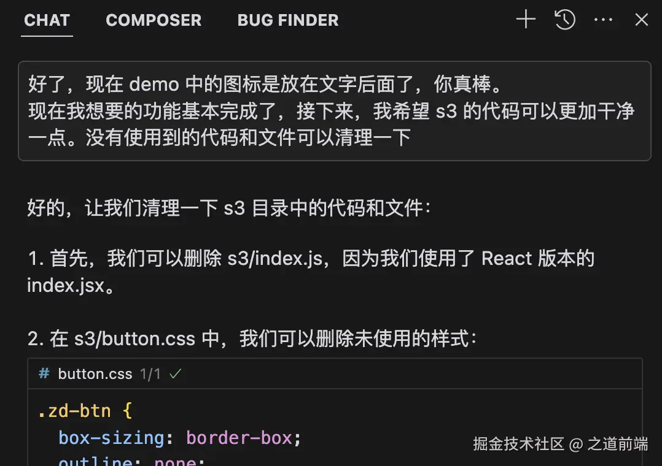Click the border-box value in code

[x=239, y=438]
